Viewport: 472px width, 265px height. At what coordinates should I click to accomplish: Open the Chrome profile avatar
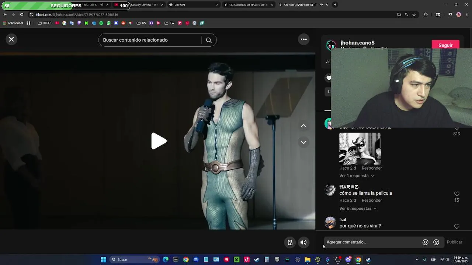pos(459,15)
